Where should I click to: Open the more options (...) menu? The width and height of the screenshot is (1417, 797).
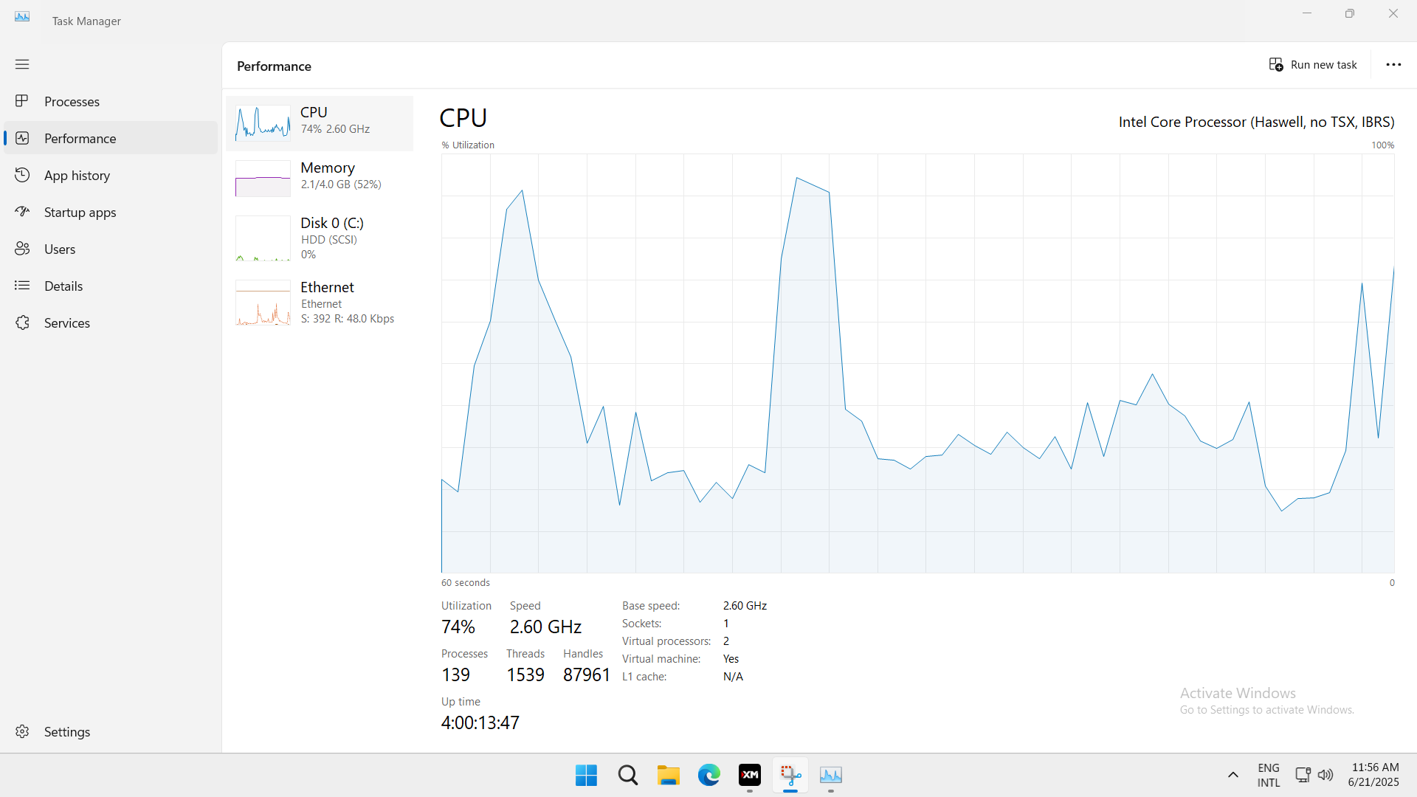1393,65
